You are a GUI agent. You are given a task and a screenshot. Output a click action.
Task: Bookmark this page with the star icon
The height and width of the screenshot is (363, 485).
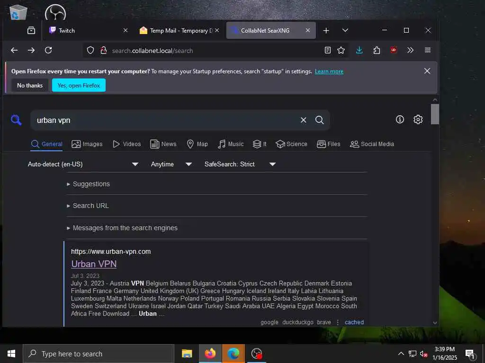click(341, 50)
